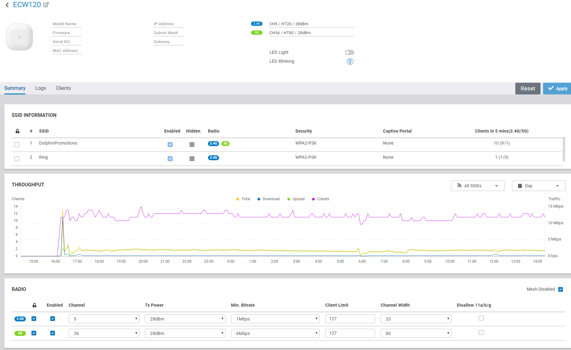The height and width of the screenshot is (350, 571).
Task: Check Disallow 11a/b/g for 2.4G radio
Action: tap(481, 318)
